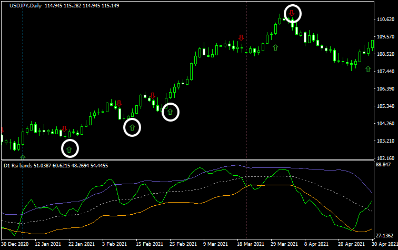Click the 22 Jan 2021 date label
Viewport: 398px width, 250px height.
tap(82, 244)
